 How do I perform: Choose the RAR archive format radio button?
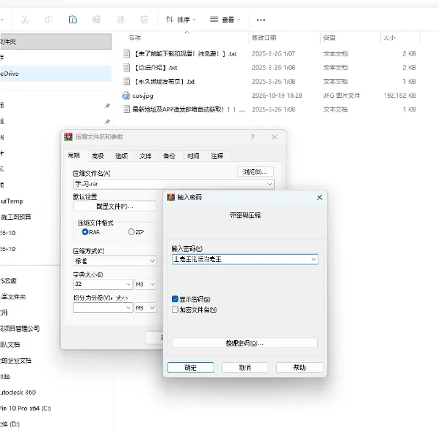pos(85,232)
